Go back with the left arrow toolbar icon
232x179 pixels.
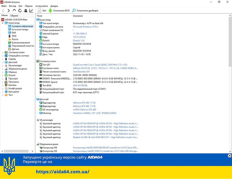(x=3, y=10)
